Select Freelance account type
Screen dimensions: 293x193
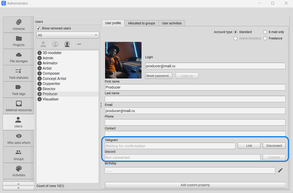(265, 38)
